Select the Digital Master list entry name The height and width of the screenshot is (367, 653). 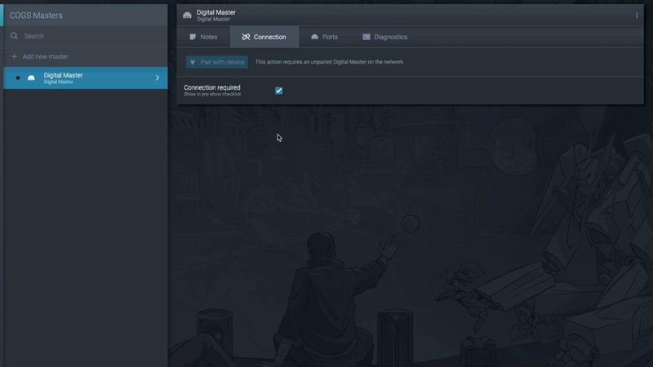coord(63,75)
